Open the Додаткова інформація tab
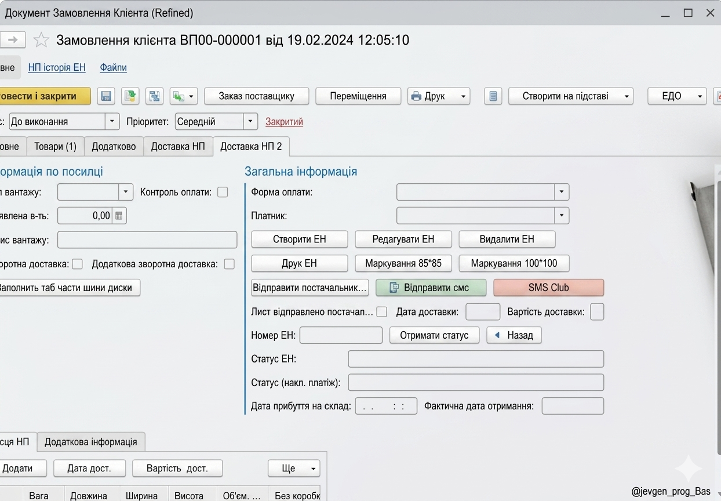Viewport: 721px width, 501px height. (x=91, y=442)
